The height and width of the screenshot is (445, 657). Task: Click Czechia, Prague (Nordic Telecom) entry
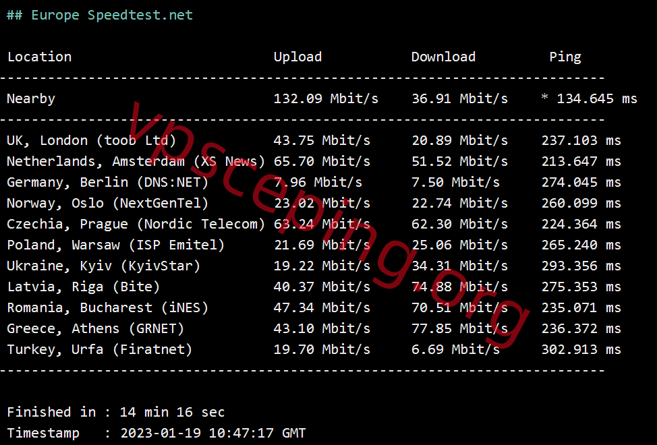pyautogui.click(x=136, y=225)
